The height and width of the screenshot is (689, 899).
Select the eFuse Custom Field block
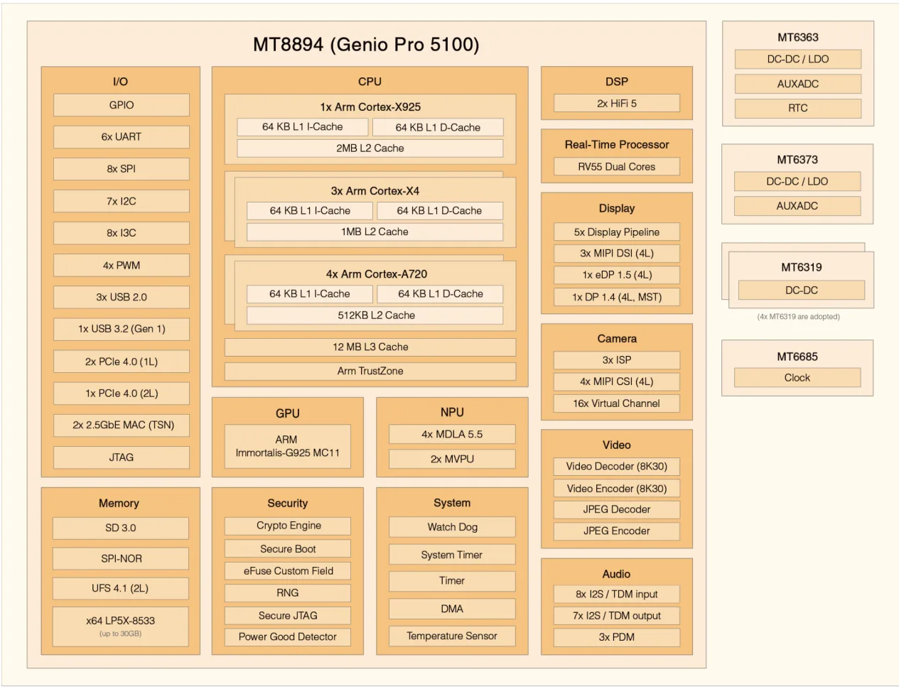click(288, 570)
